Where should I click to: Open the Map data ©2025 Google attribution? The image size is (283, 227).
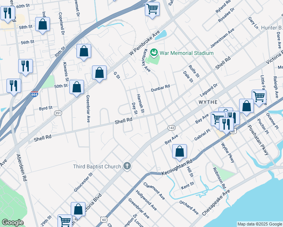(260, 224)
